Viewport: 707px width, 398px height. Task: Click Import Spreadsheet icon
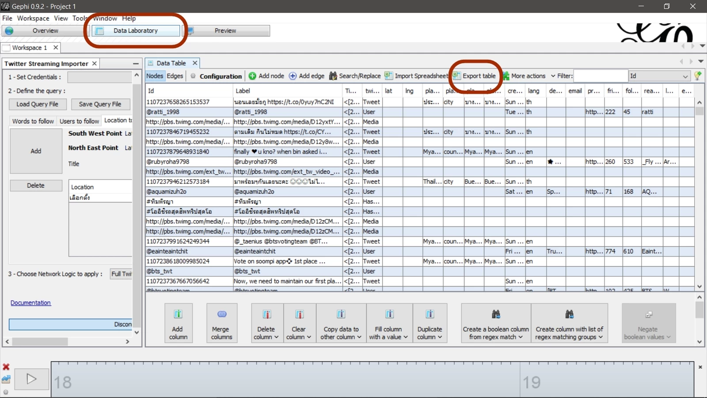tap(388, 76)
